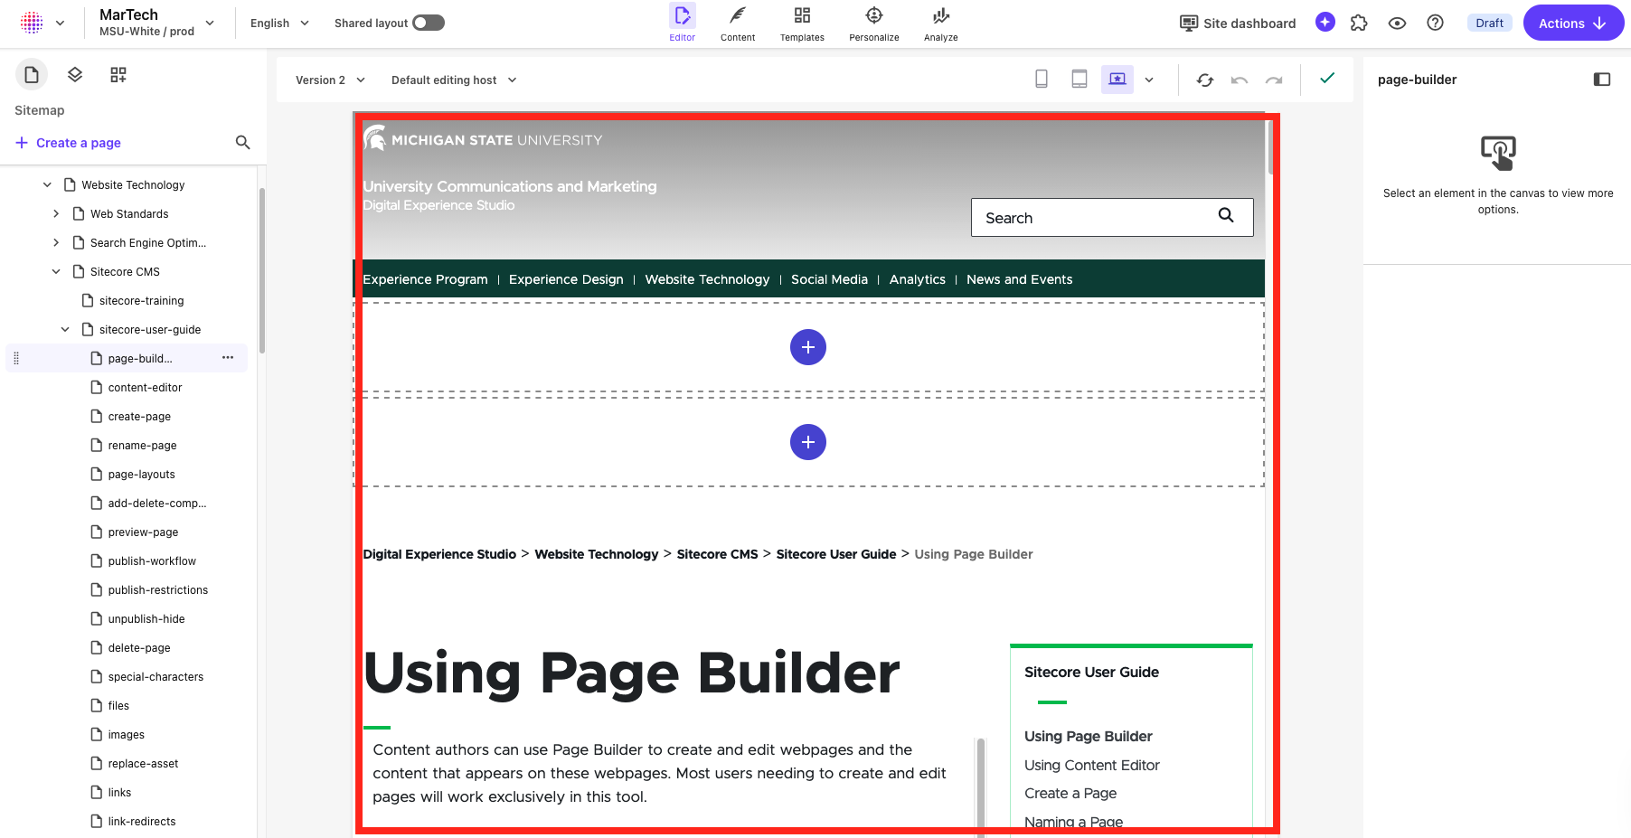Click the refresh canvas icon
This screenshot has width=1631, height=838.
[x=1205, y=80]
